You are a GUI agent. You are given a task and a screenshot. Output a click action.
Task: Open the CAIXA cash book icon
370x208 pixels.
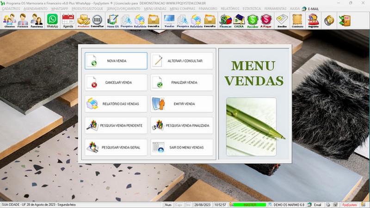point(239,20)
